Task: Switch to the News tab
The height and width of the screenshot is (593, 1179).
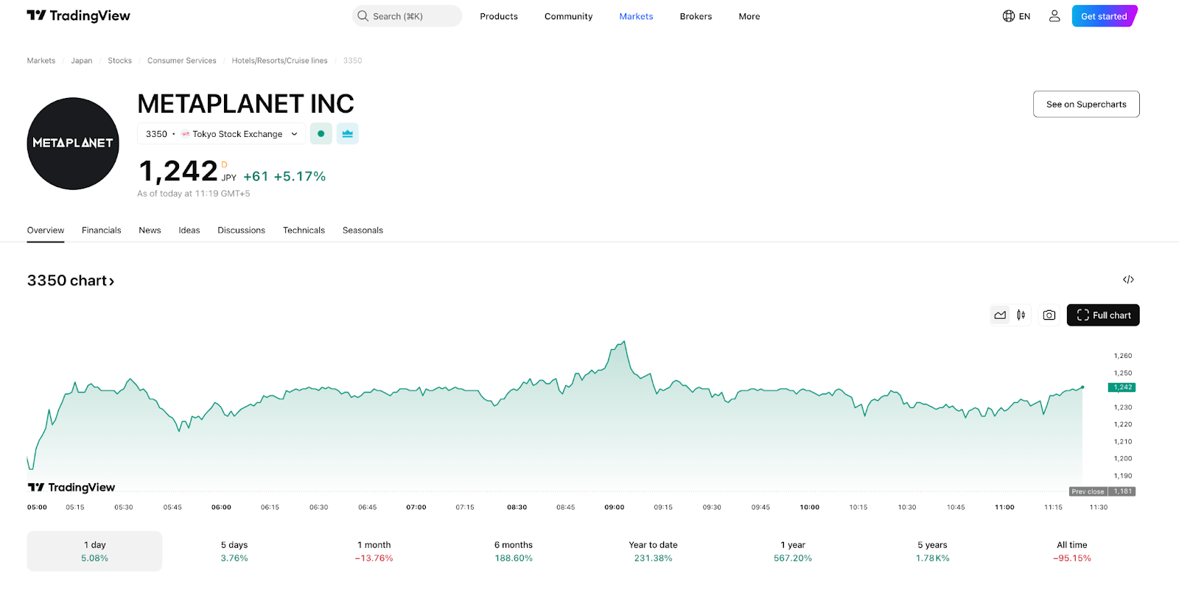Action: click(150, 231)
